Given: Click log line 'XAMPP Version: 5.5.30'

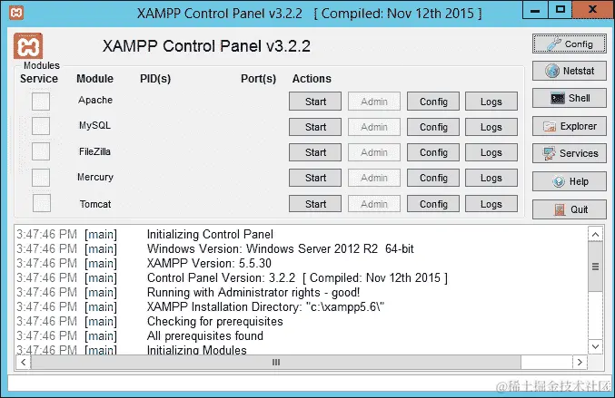Looking at the screenshot, I should pyautogui.click(x=209, y=264).
